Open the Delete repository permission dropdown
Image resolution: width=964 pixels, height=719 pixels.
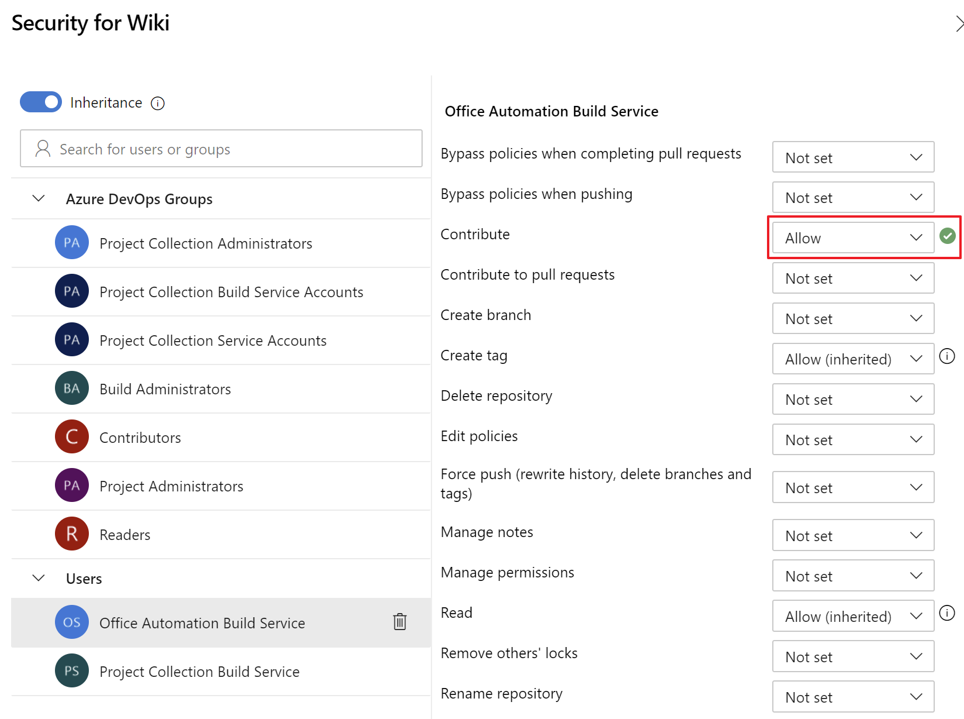(x=853, y=399)
